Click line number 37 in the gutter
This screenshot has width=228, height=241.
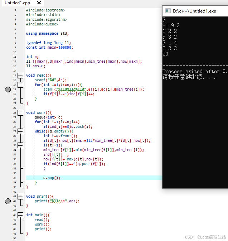(x=15, y=178)
